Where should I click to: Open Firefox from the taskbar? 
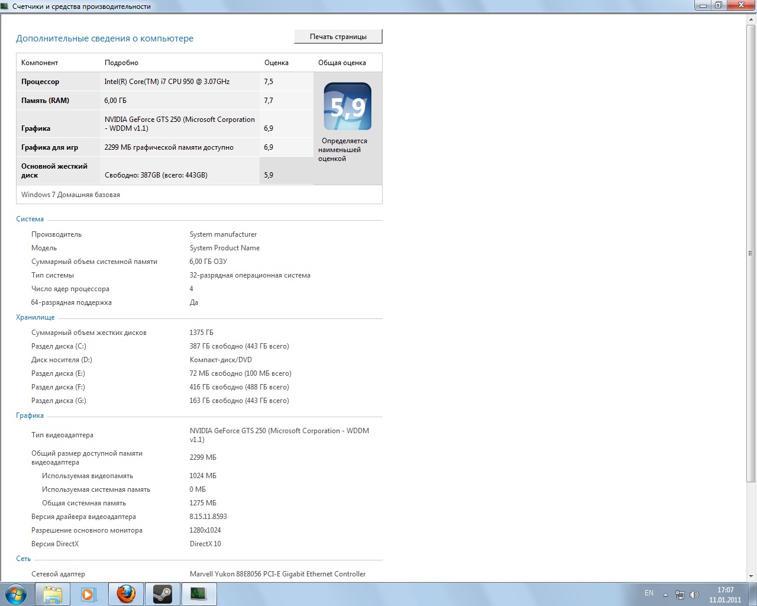[x=125, y=594]
